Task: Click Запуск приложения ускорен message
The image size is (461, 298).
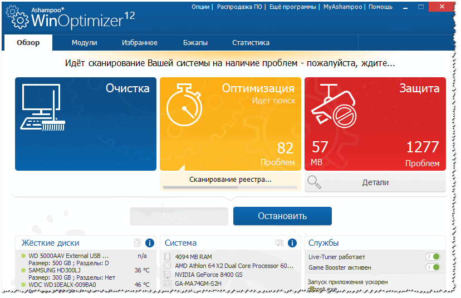Action: point(347,282)
